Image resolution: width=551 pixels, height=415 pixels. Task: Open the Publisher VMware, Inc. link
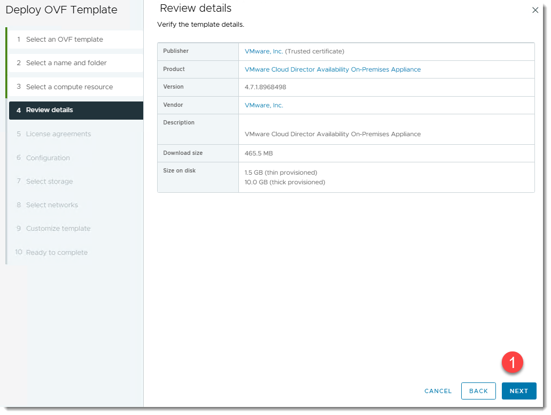tap(263, 52)
